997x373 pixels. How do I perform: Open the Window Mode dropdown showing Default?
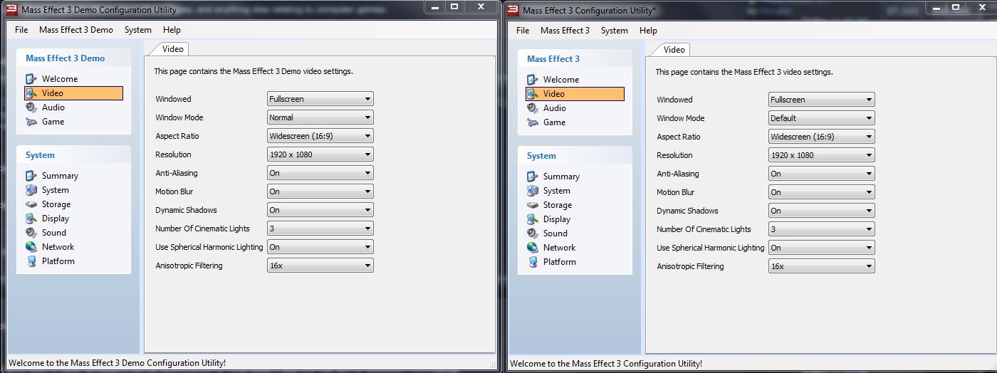(x=821, y=118)
